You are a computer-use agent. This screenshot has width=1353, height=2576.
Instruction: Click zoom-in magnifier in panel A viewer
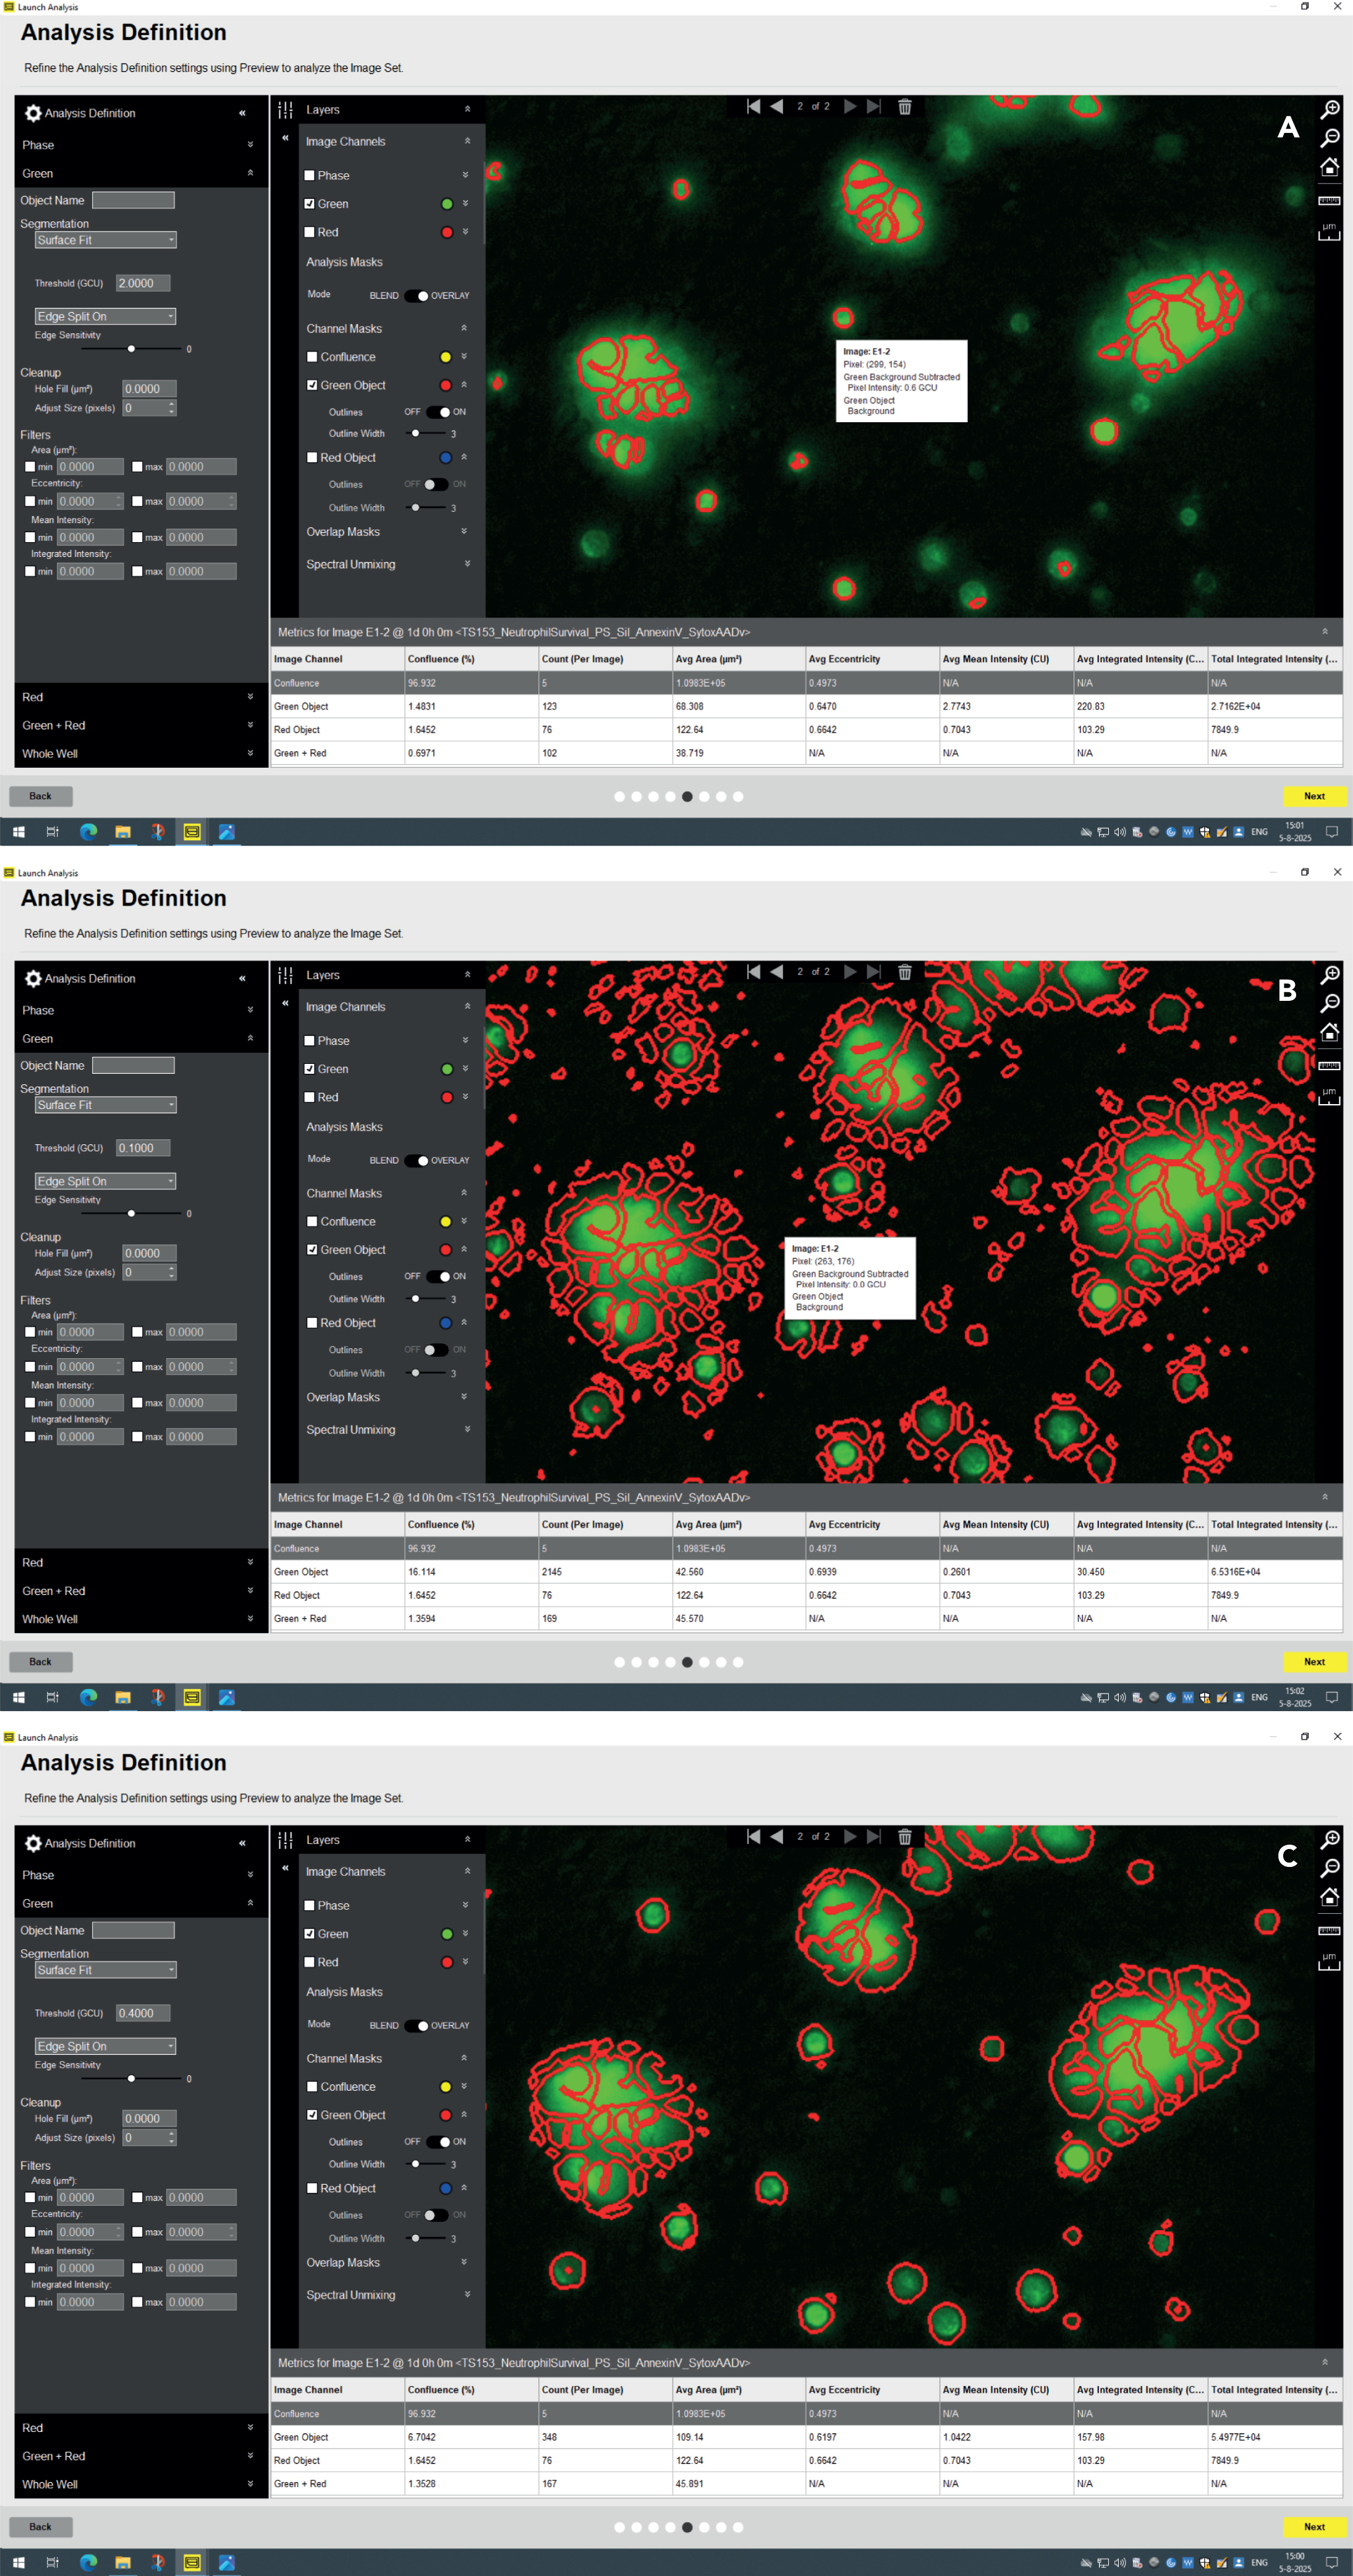(1330, 109)
